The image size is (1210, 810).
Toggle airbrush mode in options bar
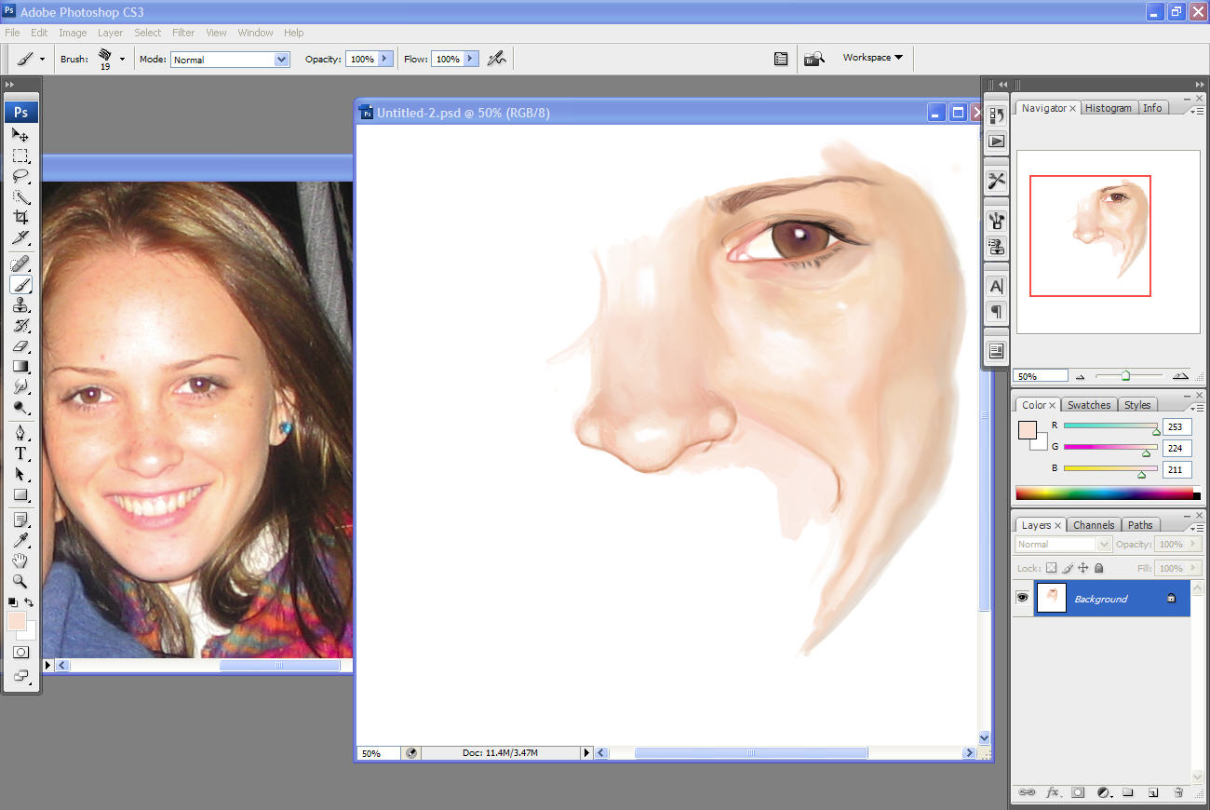pos(497,59)
